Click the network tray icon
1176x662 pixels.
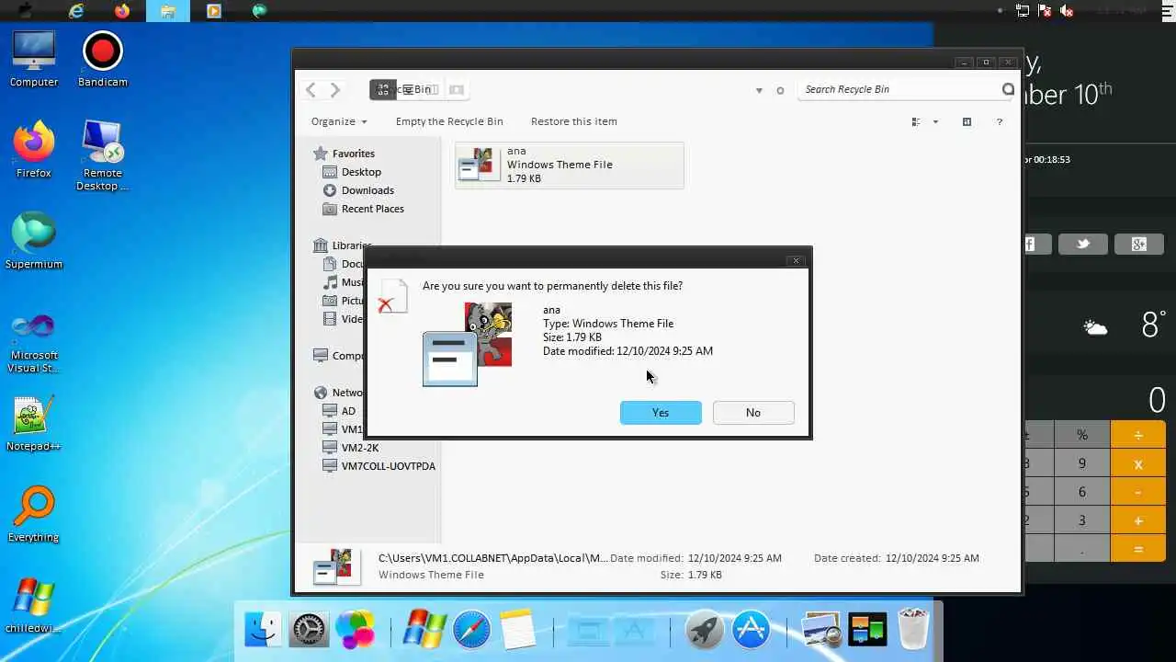1023,11
